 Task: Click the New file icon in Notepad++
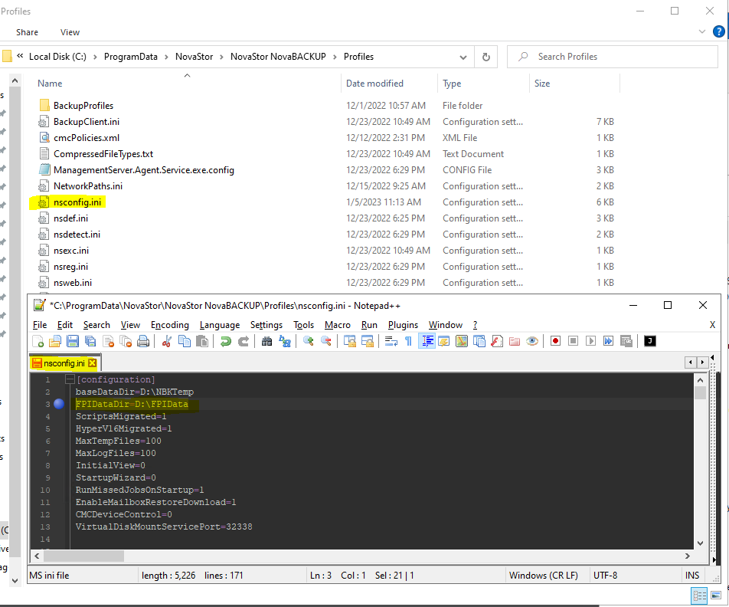point(38,341)
